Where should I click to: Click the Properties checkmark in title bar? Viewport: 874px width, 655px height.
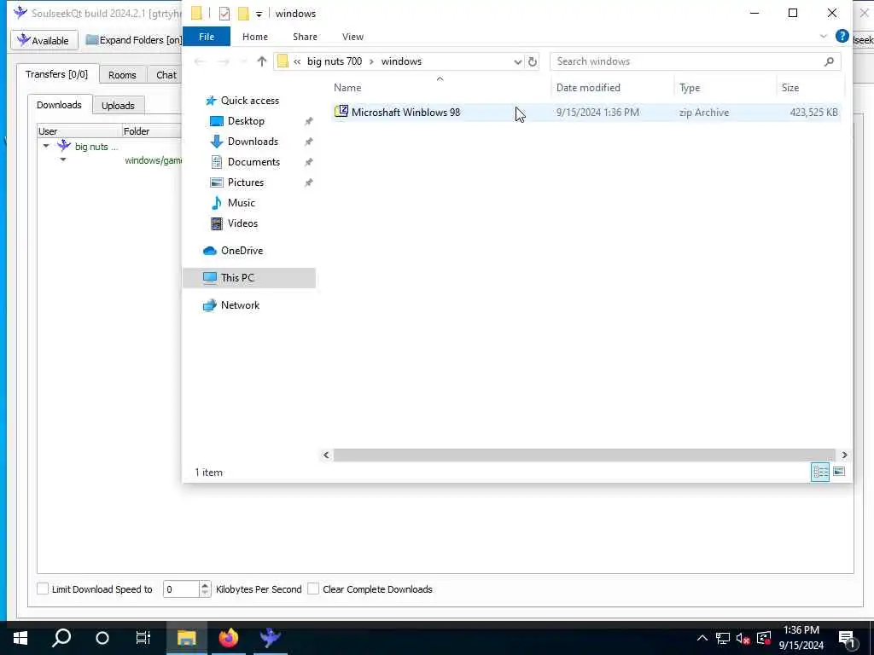[x=224, y=14]
